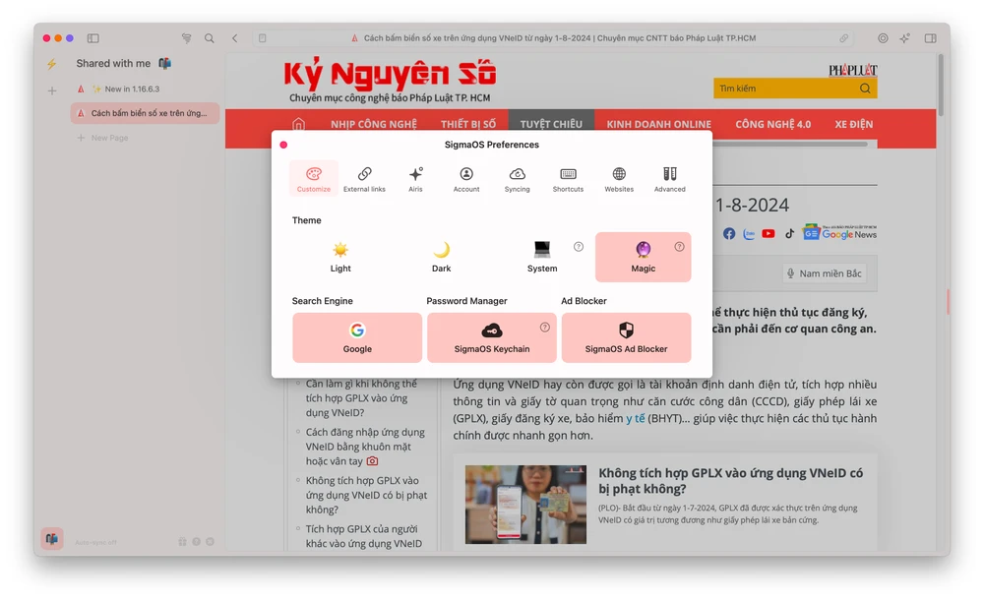Open the Airis preferences tab
The height and width of the screenshot is (601, 984).
click(415, 179)
